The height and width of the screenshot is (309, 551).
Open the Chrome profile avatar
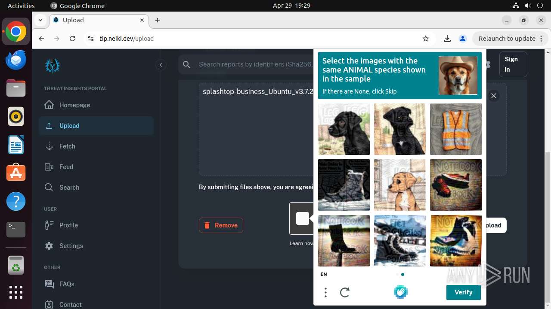(x=463, y=39)
